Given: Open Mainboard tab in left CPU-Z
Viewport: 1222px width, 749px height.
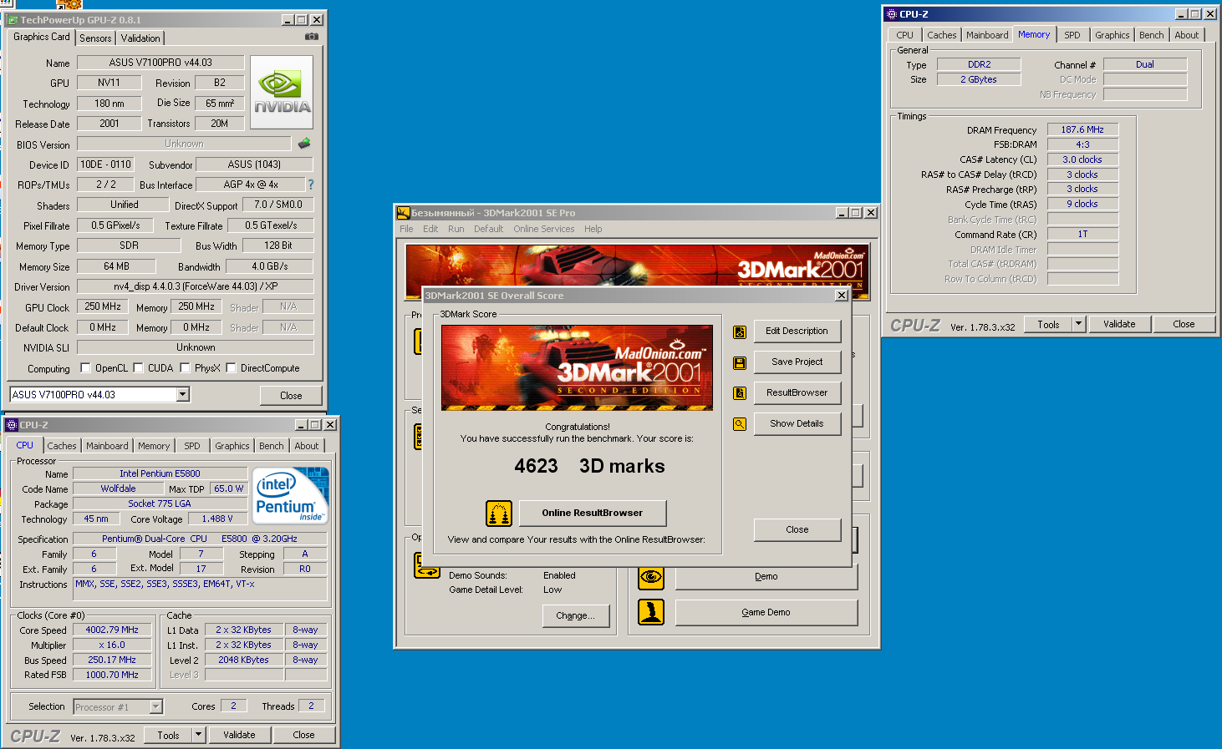Looking at the screenshot, I should [107, 446].
